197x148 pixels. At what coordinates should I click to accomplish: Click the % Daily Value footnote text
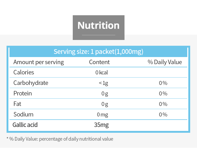(60, 139)
